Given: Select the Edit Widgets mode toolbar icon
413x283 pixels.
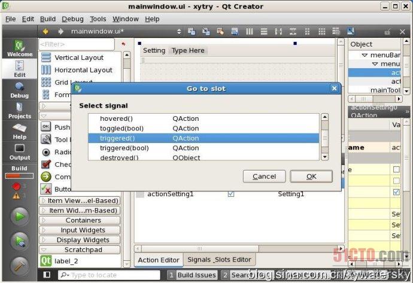Looking at the screenshot, I should [x=192, y=32].
